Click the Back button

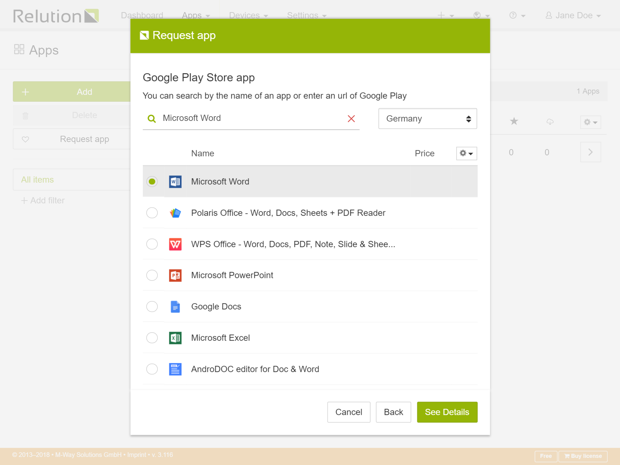point(393,412)
